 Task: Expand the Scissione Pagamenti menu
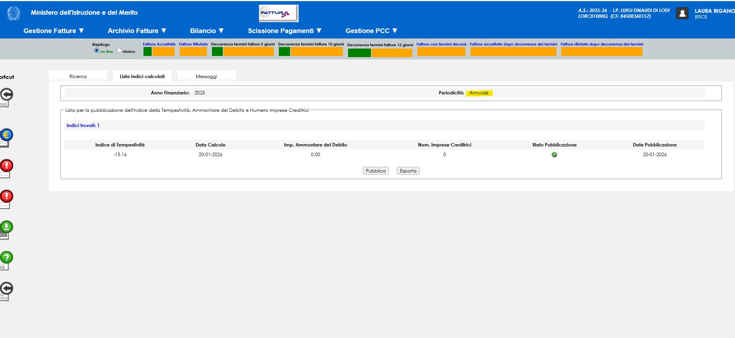[285, 31]
